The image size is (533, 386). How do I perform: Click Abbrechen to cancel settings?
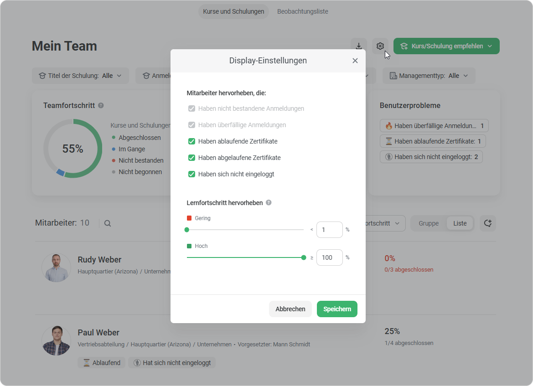tap(290, 309)
